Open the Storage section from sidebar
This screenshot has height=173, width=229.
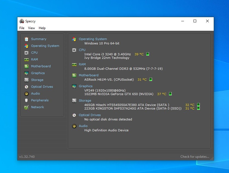click(37, 80)
